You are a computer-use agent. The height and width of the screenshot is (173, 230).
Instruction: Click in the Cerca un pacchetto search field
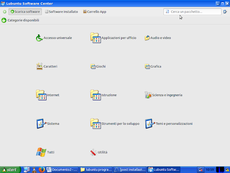tap(192, 12)
